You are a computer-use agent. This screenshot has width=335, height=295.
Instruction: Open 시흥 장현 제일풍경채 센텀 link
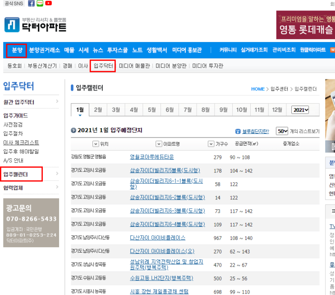pos(159,291)
